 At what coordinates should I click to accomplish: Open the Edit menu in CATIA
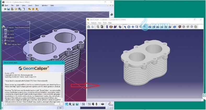(18, 5)
